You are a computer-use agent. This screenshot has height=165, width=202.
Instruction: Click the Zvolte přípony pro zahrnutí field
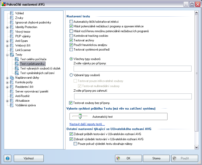point(133,96)
